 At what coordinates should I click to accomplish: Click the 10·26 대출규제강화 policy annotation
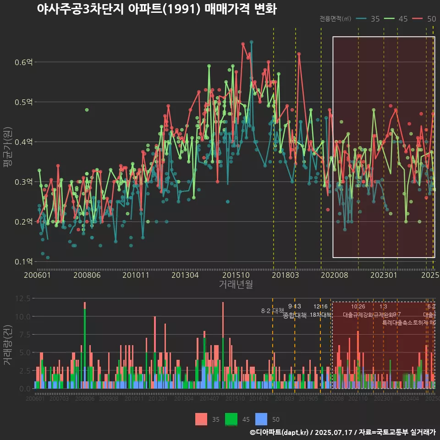pos(358,311)
